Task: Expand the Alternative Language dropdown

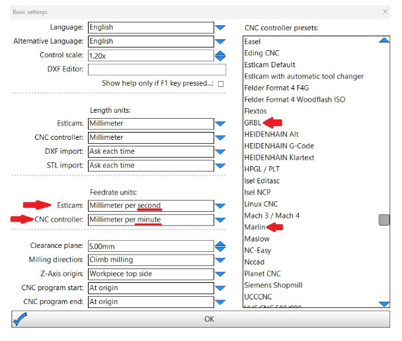Action: [221, 42]
